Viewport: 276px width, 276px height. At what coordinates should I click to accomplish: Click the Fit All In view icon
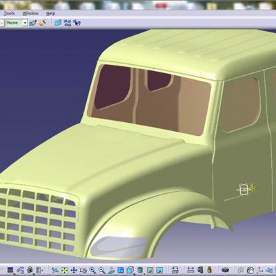(65, 270)
